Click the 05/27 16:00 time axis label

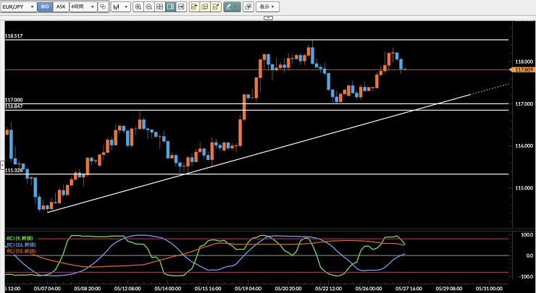[x=409, y=289]
